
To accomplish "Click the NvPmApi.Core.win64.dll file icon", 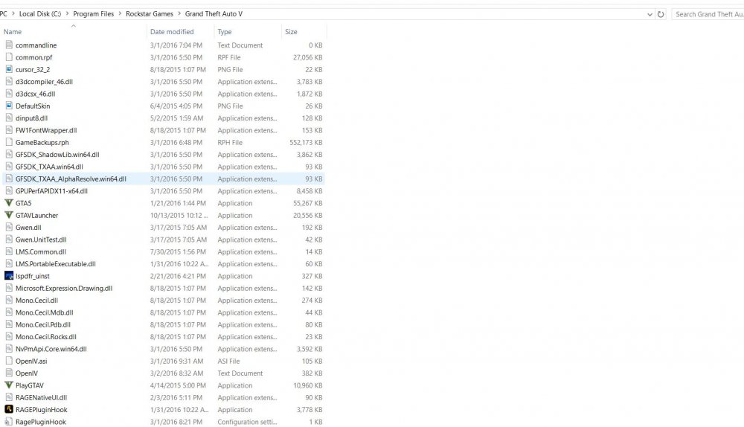I will (x=8, y=349).
